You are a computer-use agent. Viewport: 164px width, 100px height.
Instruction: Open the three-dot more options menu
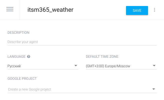(x=155, y=10)
